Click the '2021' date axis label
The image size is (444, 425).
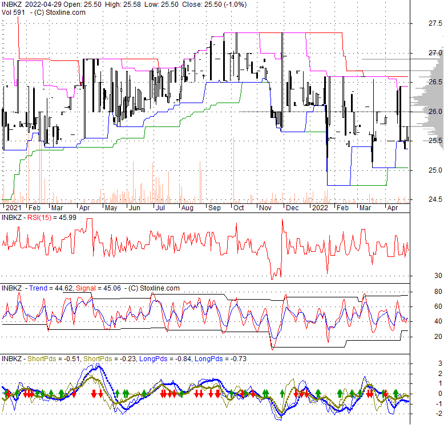tap(13, 208)
